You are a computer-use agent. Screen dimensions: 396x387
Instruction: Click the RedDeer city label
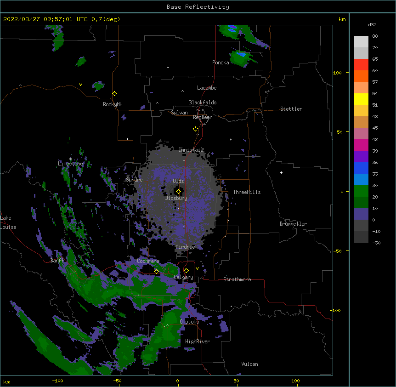[202, 117]
